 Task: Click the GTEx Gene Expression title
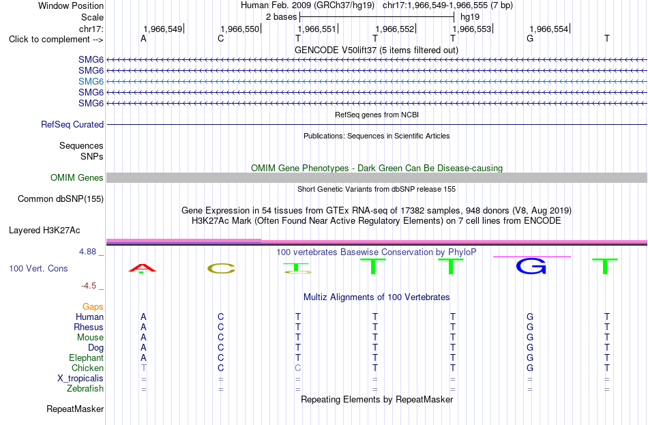tap(377, 210)
